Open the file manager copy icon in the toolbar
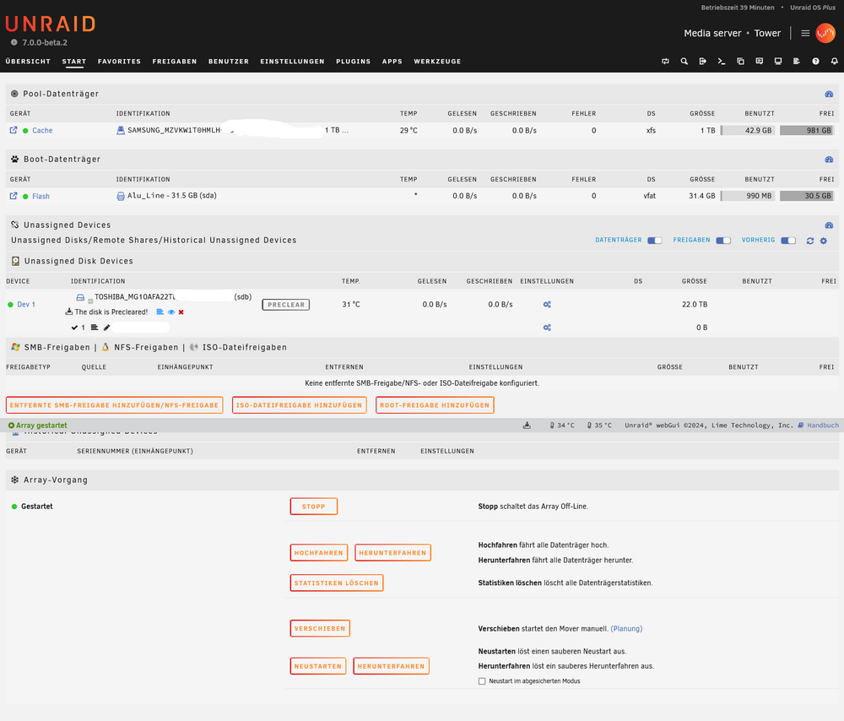This screenshot has height=721, width=844. pyautogui.click(x=740, y=62)
